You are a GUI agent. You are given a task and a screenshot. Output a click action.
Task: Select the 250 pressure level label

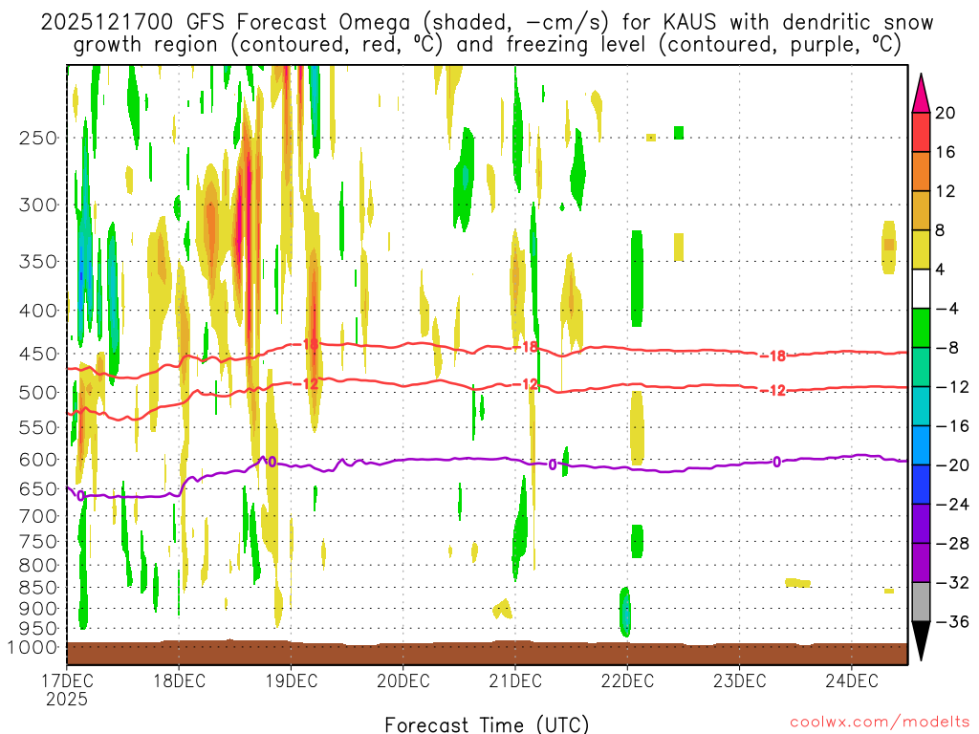pyautogui.click(x=37, y=138)
